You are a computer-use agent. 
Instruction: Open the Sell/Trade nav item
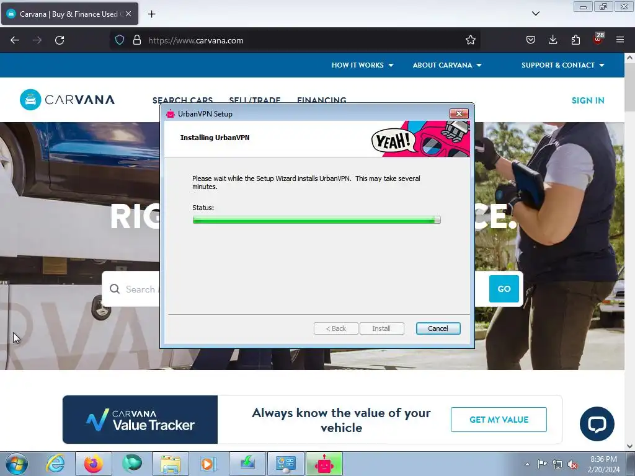point(255,100)
